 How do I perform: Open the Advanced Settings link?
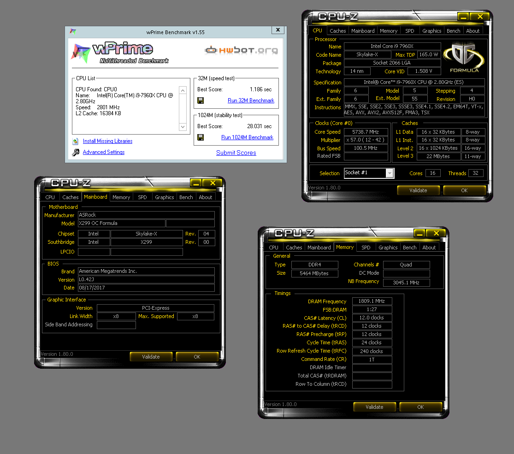click(104, 152)
